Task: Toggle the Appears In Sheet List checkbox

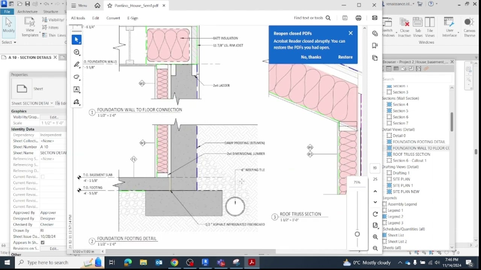Action: [x=42, y=243]
